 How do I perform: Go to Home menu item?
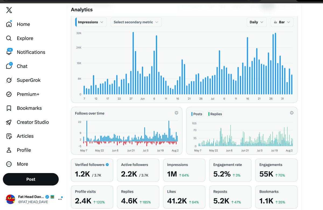tap(23, 24)
